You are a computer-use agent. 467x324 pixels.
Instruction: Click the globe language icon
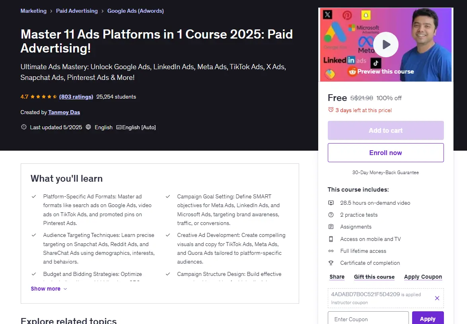click(88, 127)
